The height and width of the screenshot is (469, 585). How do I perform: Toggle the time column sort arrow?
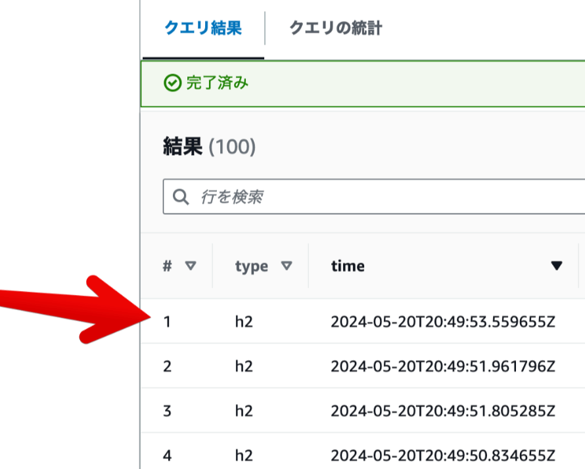(557, 265)
